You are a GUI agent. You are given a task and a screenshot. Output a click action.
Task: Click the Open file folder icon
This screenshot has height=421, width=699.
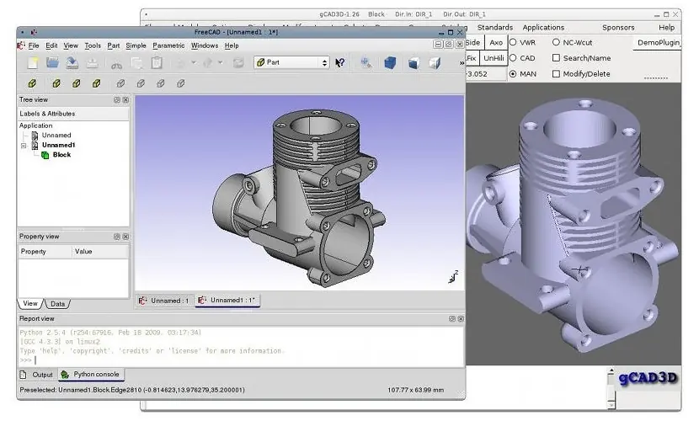[x=52, y=63]
